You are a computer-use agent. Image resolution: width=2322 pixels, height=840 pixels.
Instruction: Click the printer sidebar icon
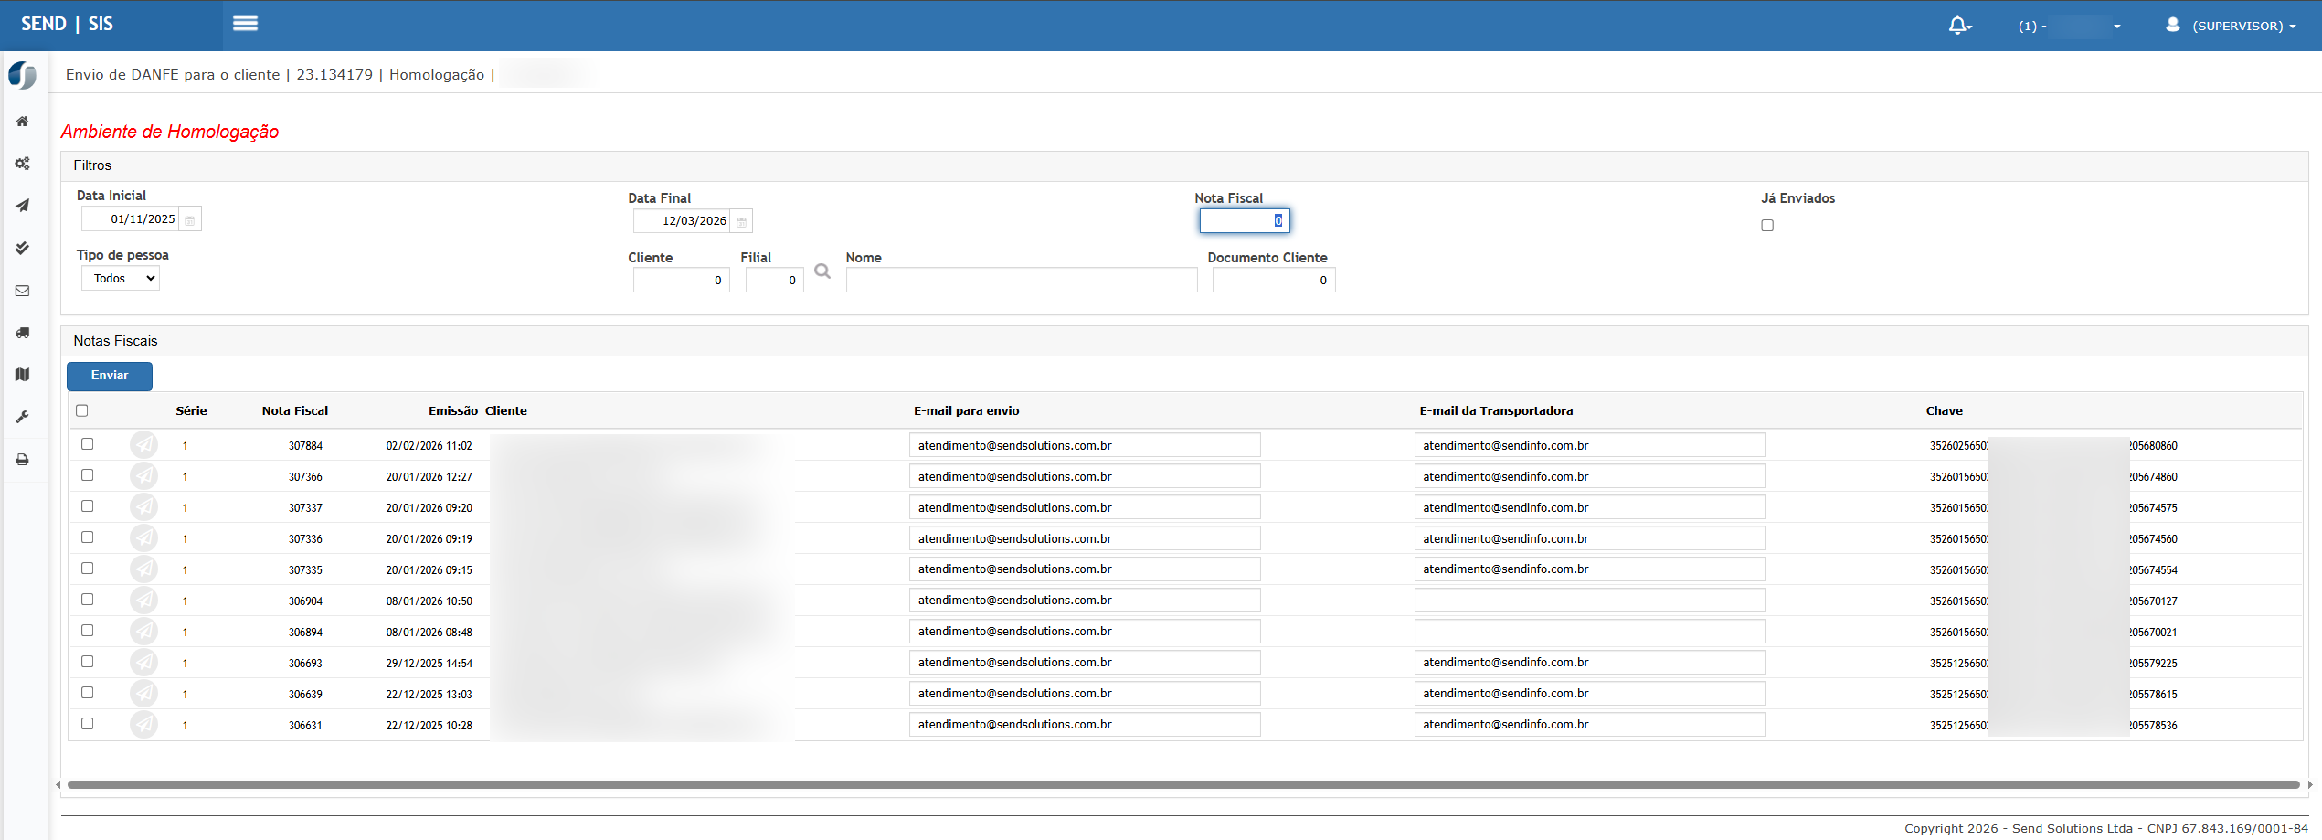22,460
